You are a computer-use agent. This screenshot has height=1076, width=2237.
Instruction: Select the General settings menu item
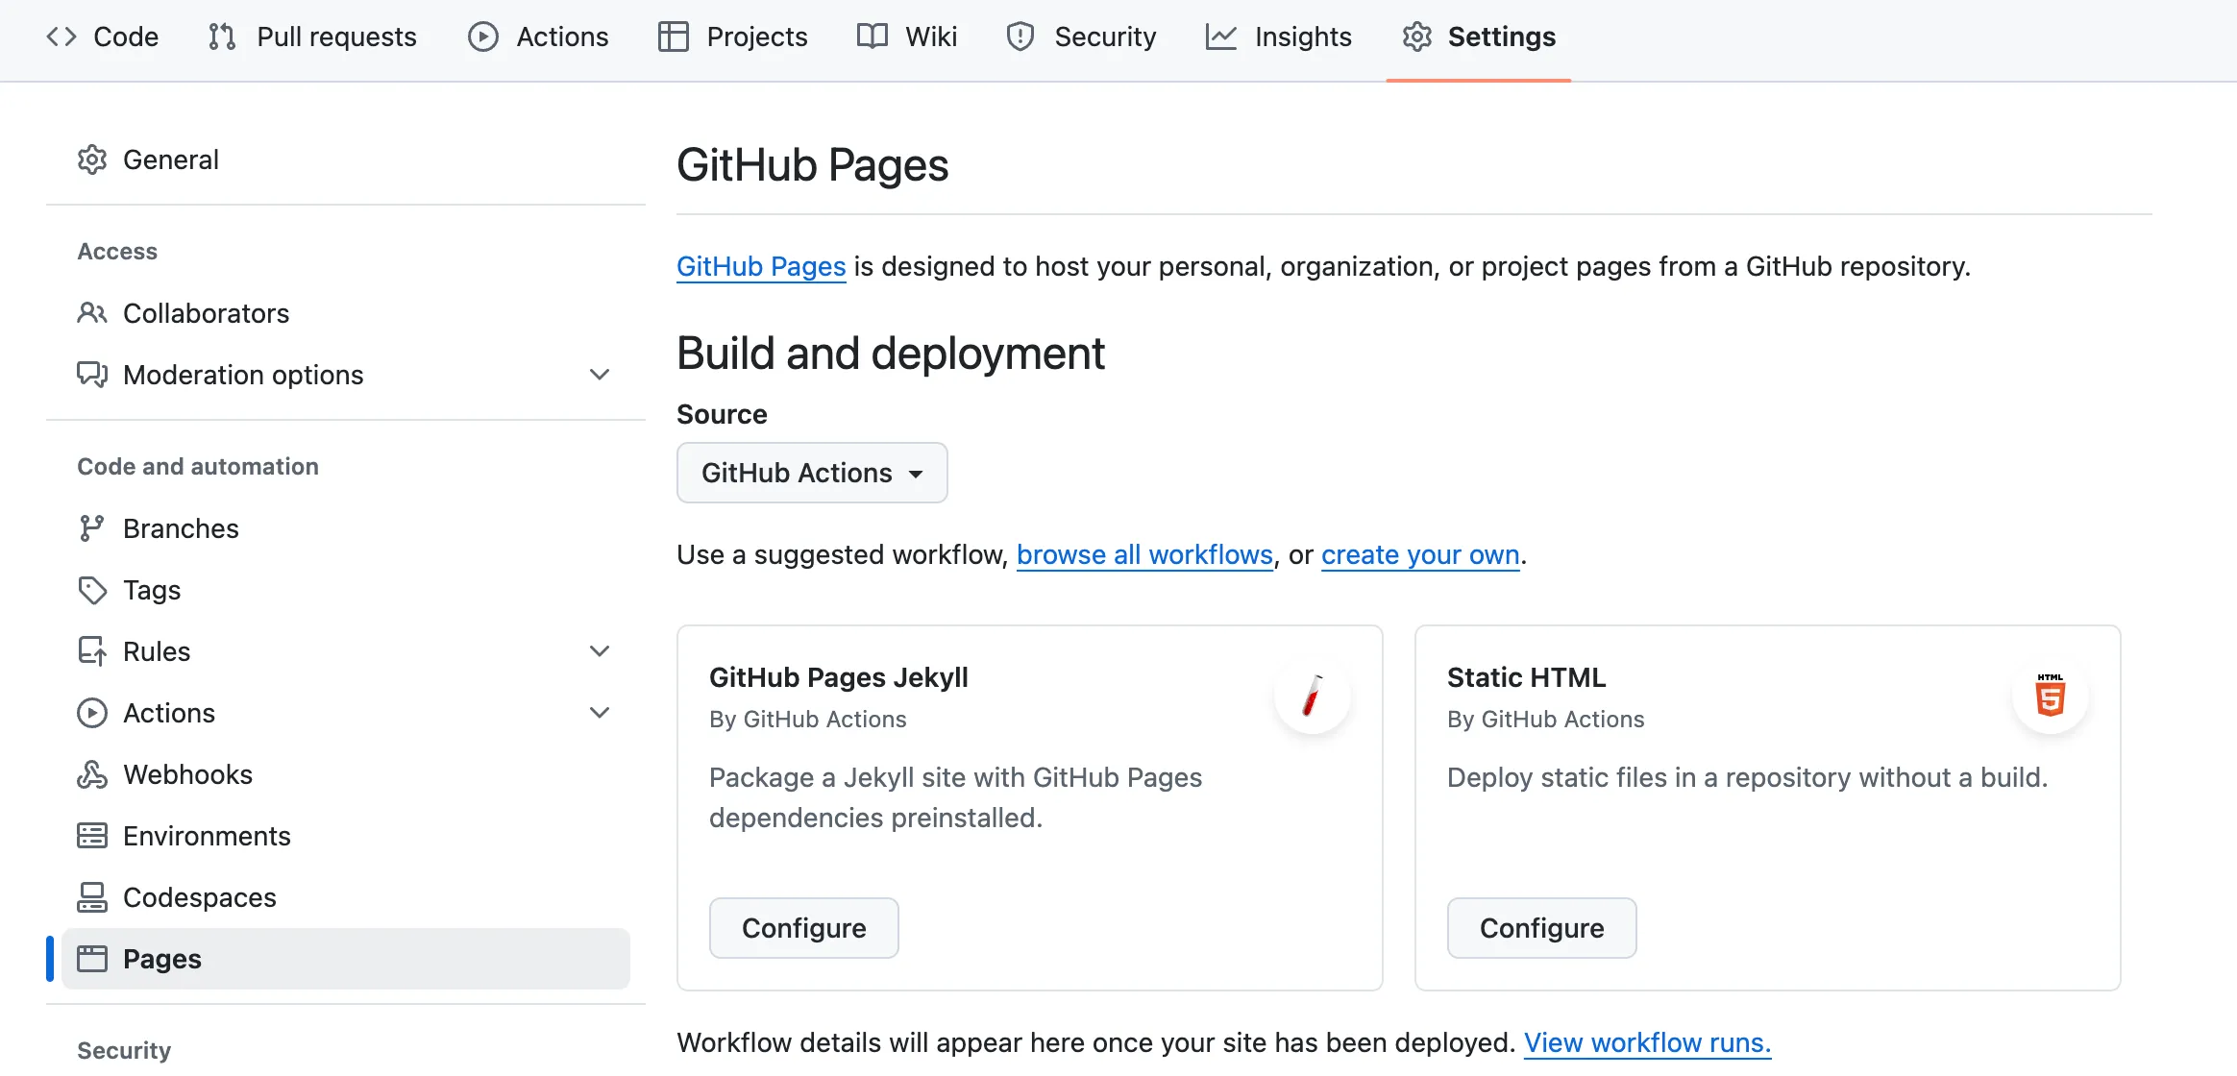[171, 159]
